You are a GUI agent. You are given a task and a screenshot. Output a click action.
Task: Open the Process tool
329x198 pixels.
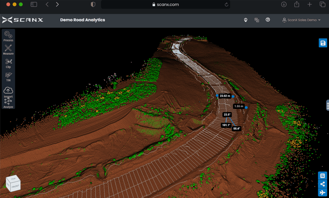(x=8, y=36)
